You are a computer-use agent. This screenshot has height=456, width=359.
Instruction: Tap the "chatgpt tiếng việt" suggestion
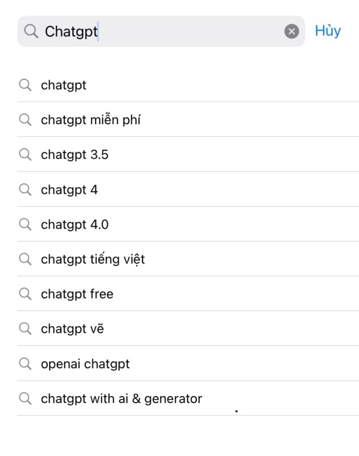(x=93, y=259)
